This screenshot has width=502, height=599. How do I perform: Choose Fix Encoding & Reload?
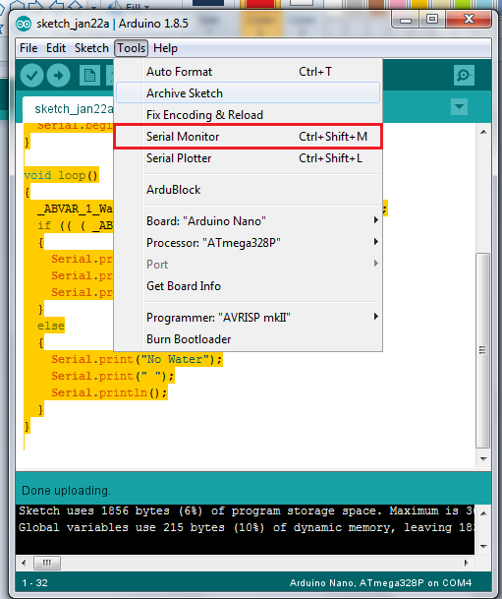[248, 115]
